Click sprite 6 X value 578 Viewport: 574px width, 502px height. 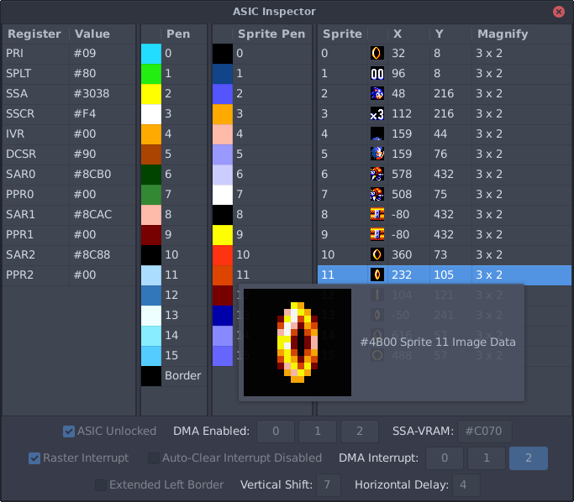[x=402, y=174]
